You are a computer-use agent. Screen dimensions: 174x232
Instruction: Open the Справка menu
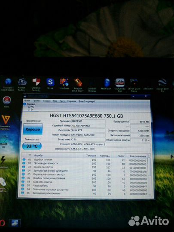(x=72, y=101)
